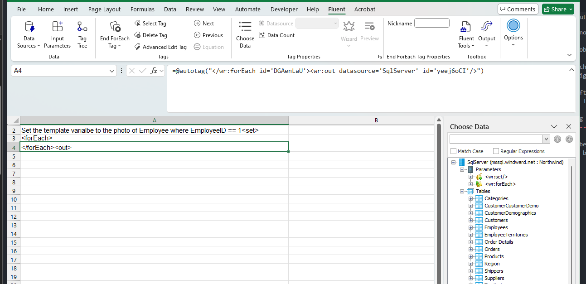Screen dimensions: 586x284
Task: Open Advanced Edit Tag
Action: [x=161, y=47]
